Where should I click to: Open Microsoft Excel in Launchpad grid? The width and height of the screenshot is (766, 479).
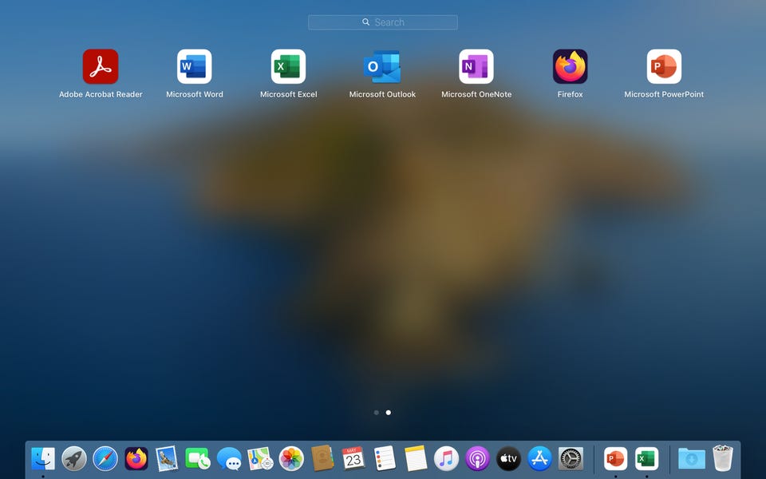pyautogui.click(x=288, y=66)
